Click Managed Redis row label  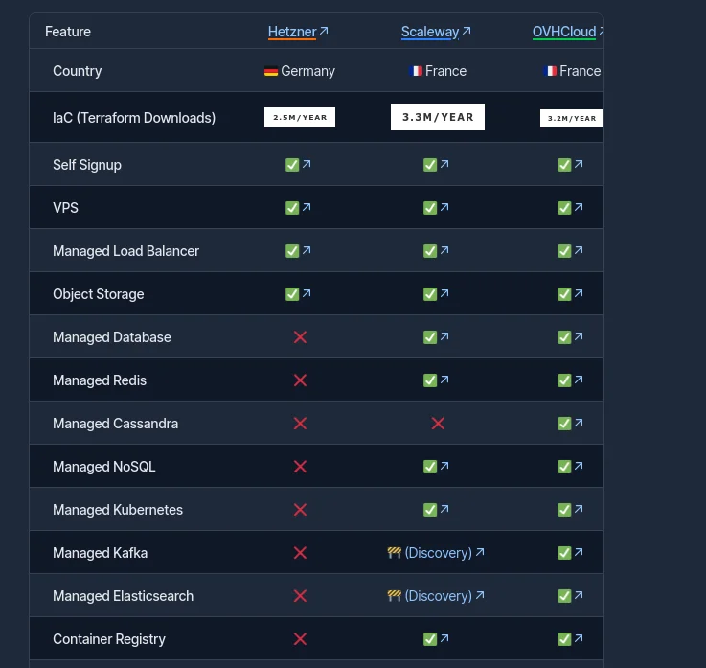pyautogui.click(x=100, y=380)
